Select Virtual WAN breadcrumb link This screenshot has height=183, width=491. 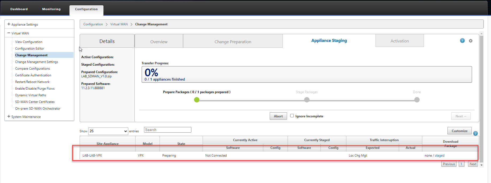pyautogui.click(x=119, y=24)
